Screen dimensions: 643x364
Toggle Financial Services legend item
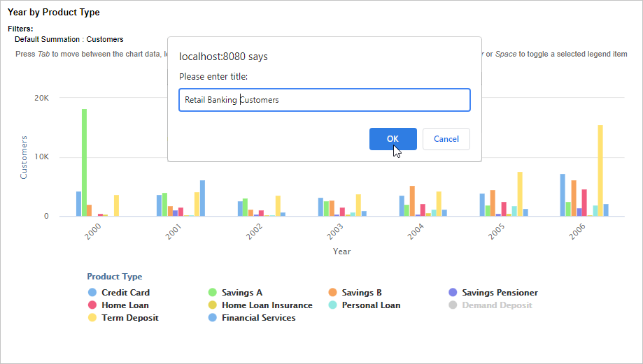(x=258, y=318)
